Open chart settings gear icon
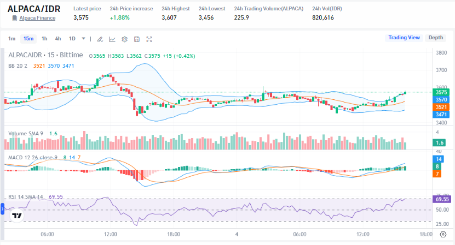The width and height of the screenshot is (455, 245). [124, 39]
